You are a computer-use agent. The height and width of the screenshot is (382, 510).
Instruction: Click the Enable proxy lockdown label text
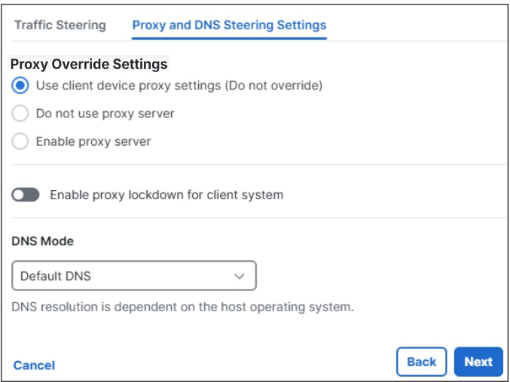[166, 195]
